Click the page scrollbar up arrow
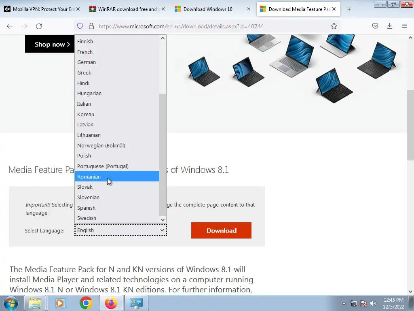This screenshot has width=414, height=311. (411, 38)
